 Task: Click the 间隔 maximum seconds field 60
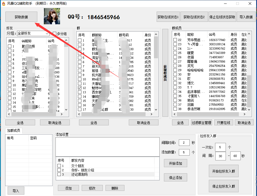click(x=235, y=156)
